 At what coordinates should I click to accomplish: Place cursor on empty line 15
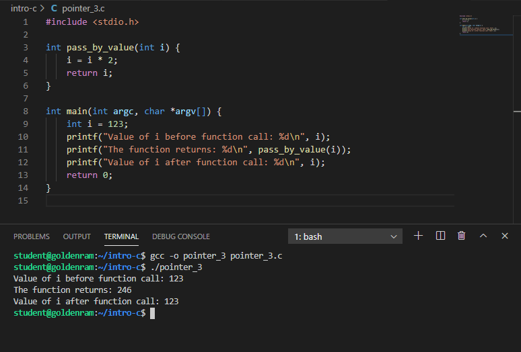tap(250, 201)
